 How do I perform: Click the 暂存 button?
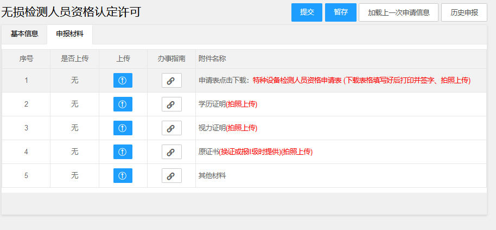click(x=341, y=12)
